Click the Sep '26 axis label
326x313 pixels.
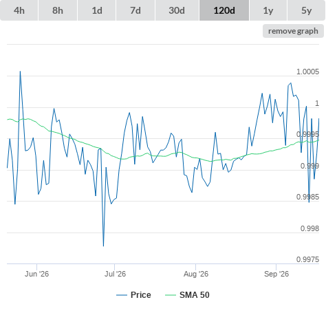click(276, 274)
